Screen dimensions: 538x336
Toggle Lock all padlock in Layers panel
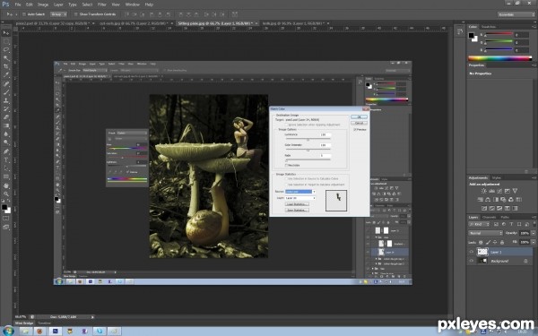coord(501,243)
